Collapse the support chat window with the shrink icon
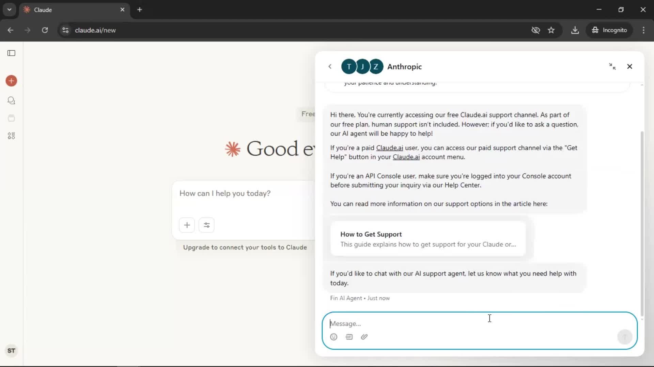 [x=612, y=67]
